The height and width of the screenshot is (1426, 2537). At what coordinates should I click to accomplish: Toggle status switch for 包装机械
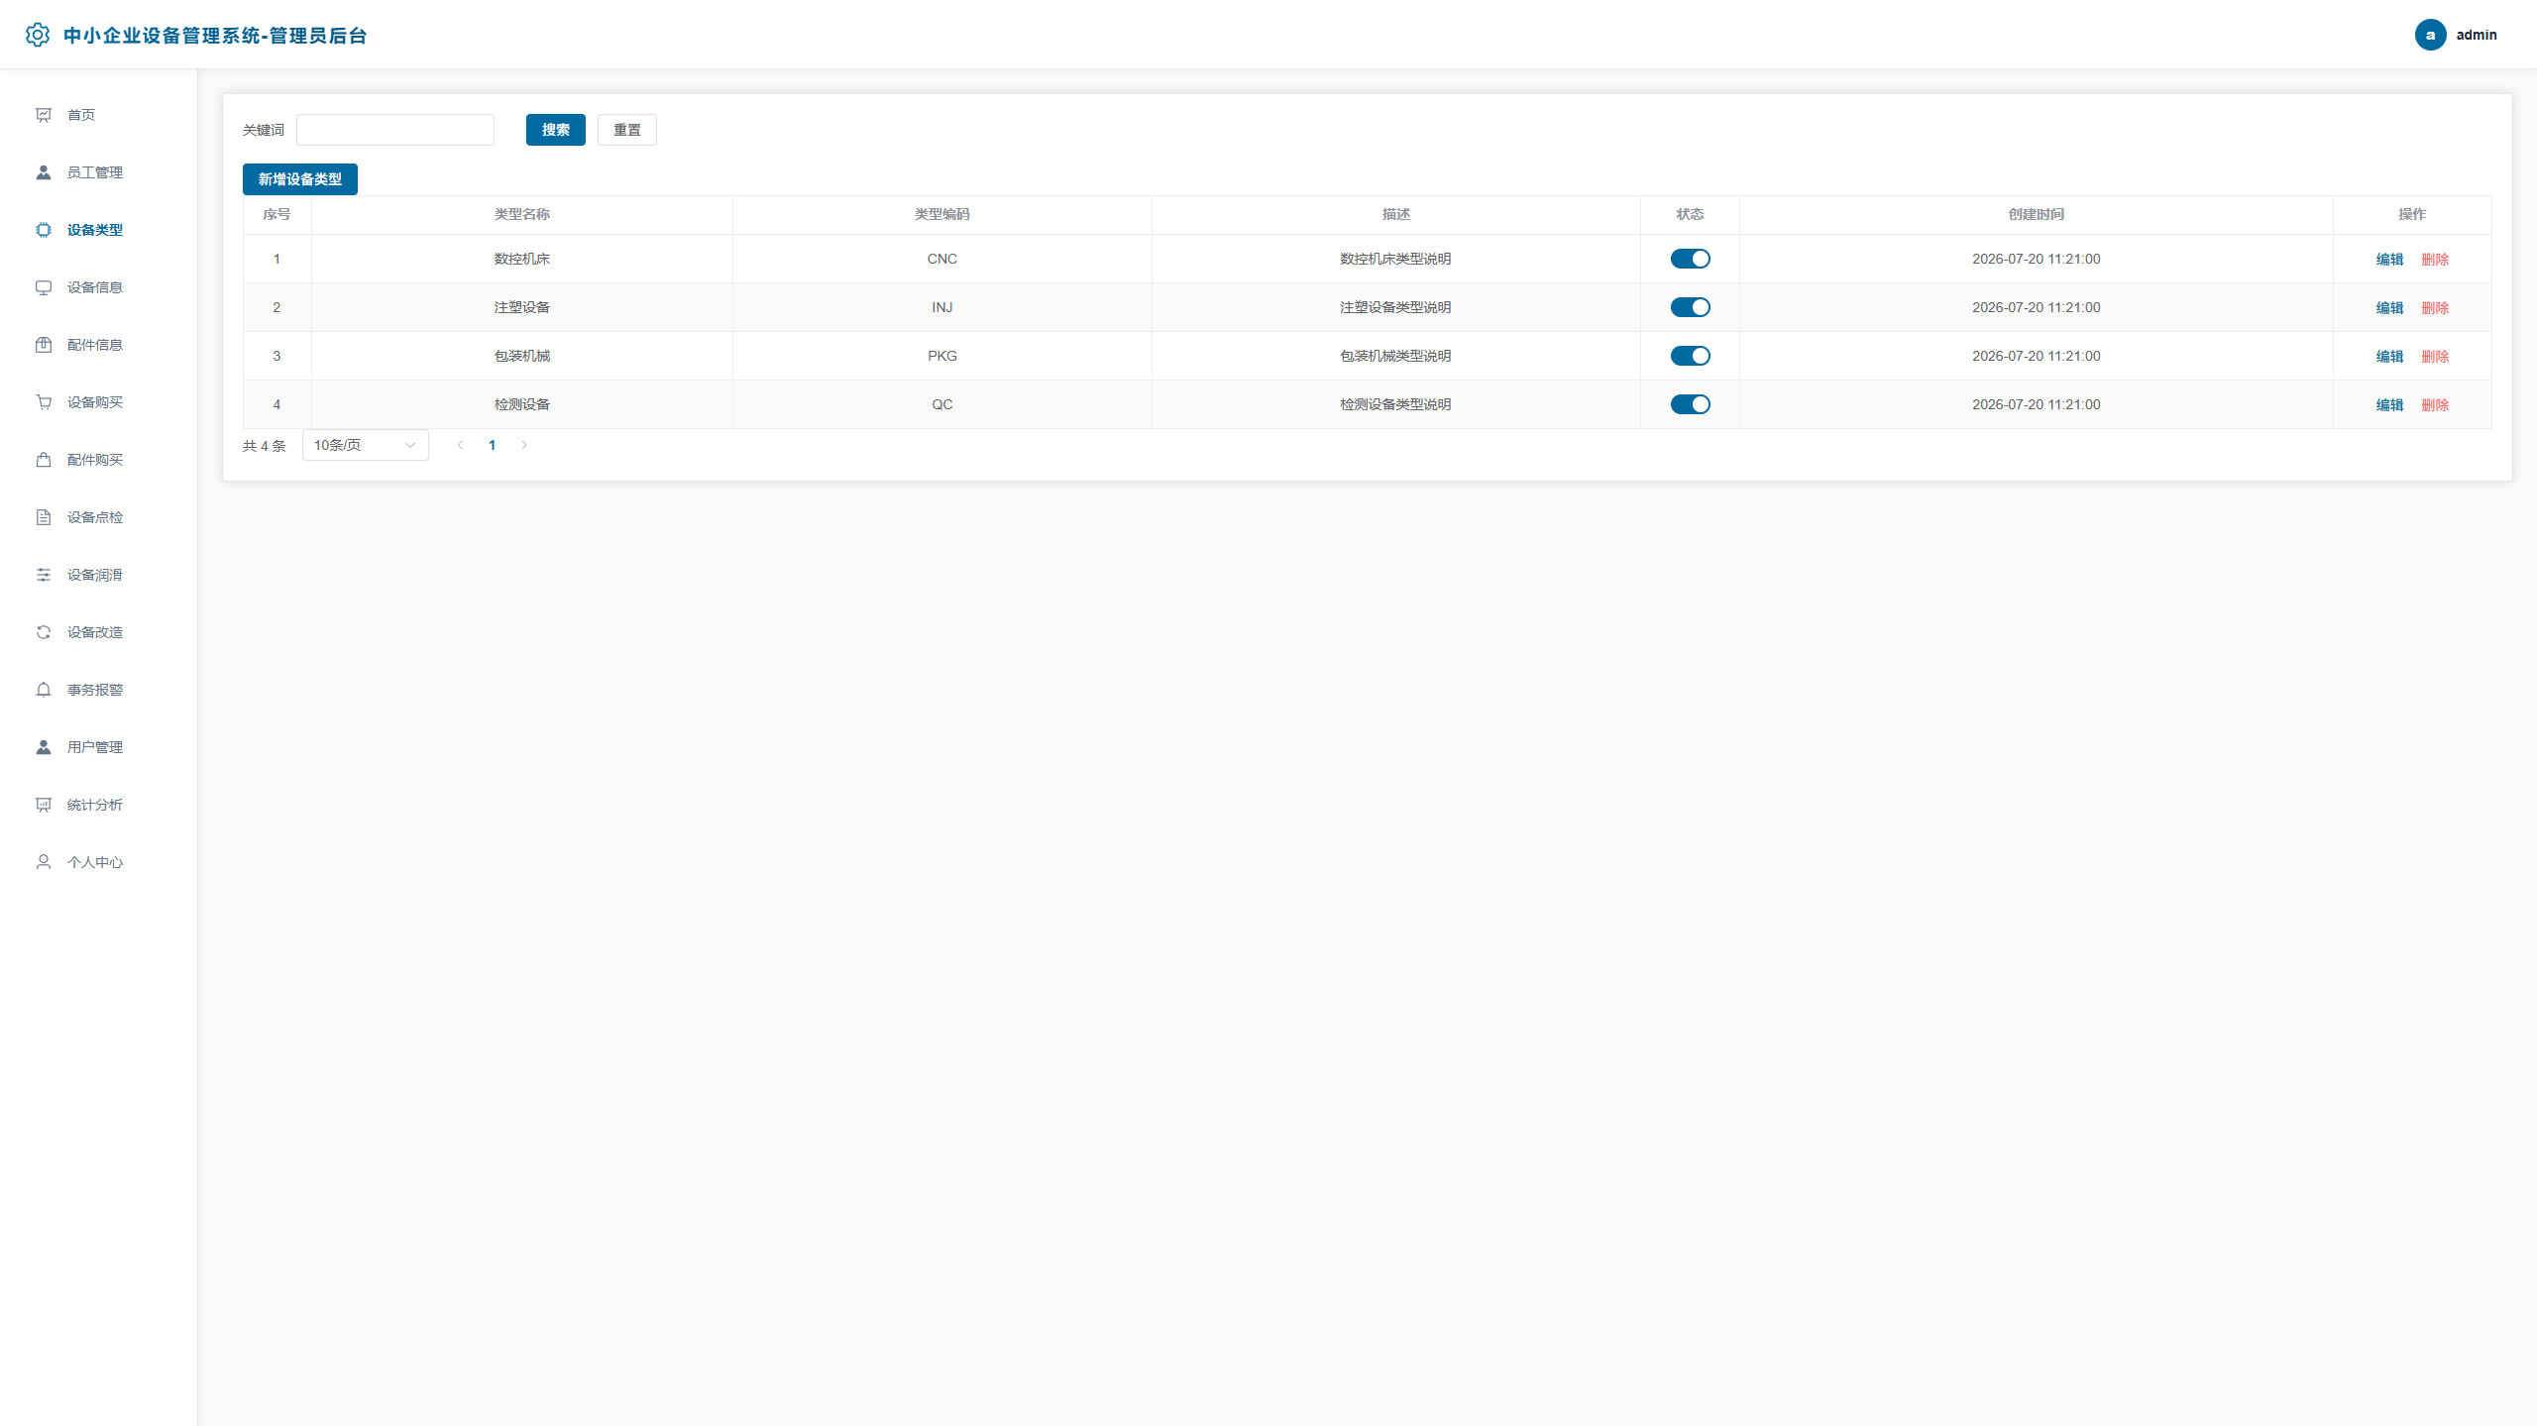click(1690, 356)
